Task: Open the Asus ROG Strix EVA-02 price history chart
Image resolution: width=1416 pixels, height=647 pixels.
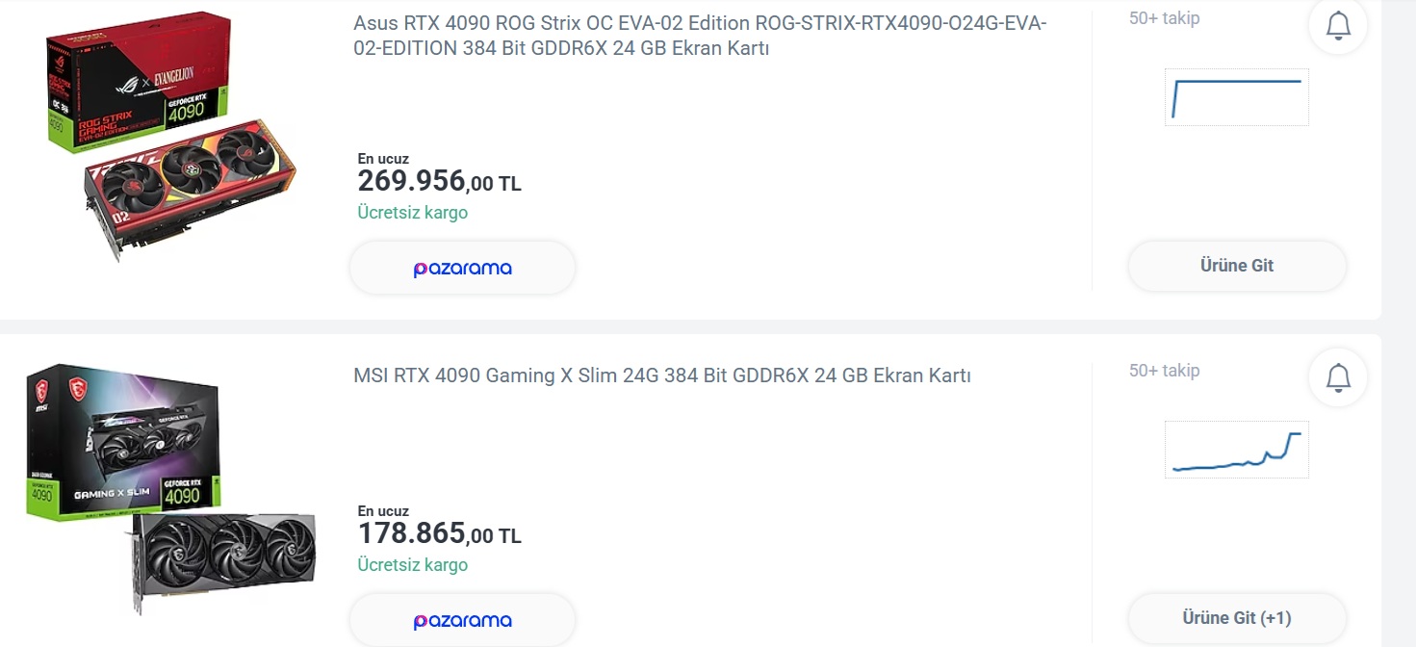Action: pyautogui.click(x=1236, y=96)
